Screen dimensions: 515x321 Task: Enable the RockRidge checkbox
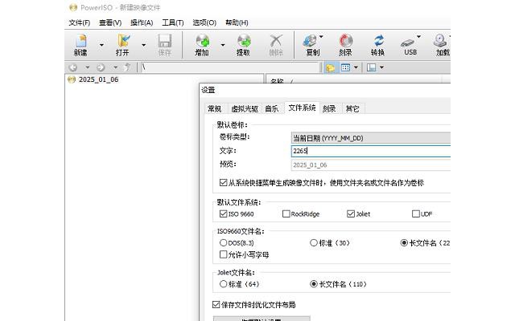tap(286, 214)
